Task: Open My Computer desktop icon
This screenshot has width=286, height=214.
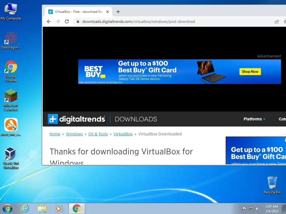Action: 11,12
